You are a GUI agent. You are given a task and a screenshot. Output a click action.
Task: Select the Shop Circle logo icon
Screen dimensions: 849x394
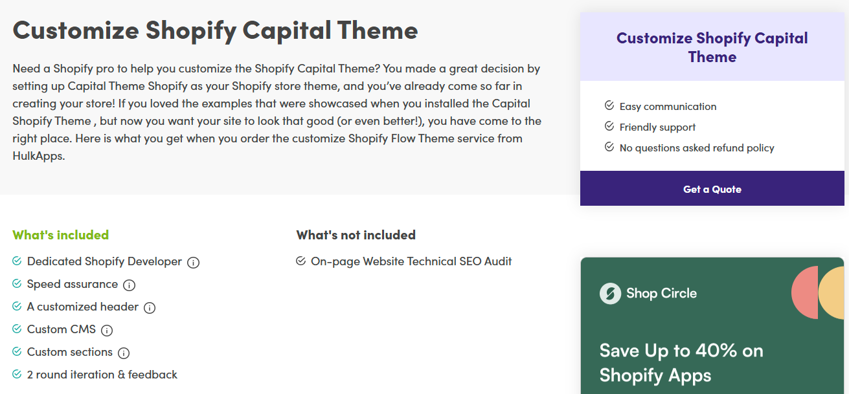pyautogui.click(x=609, y=292)
